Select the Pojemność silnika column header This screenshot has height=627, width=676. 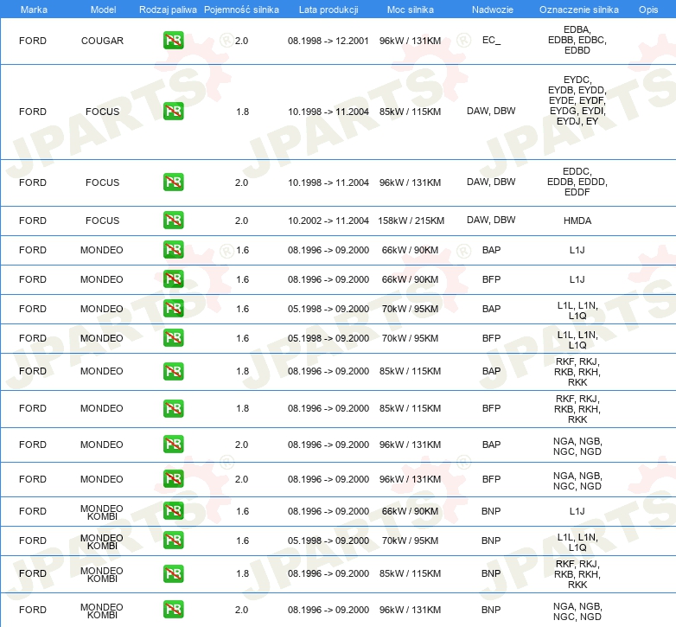(x=241, y=9)
